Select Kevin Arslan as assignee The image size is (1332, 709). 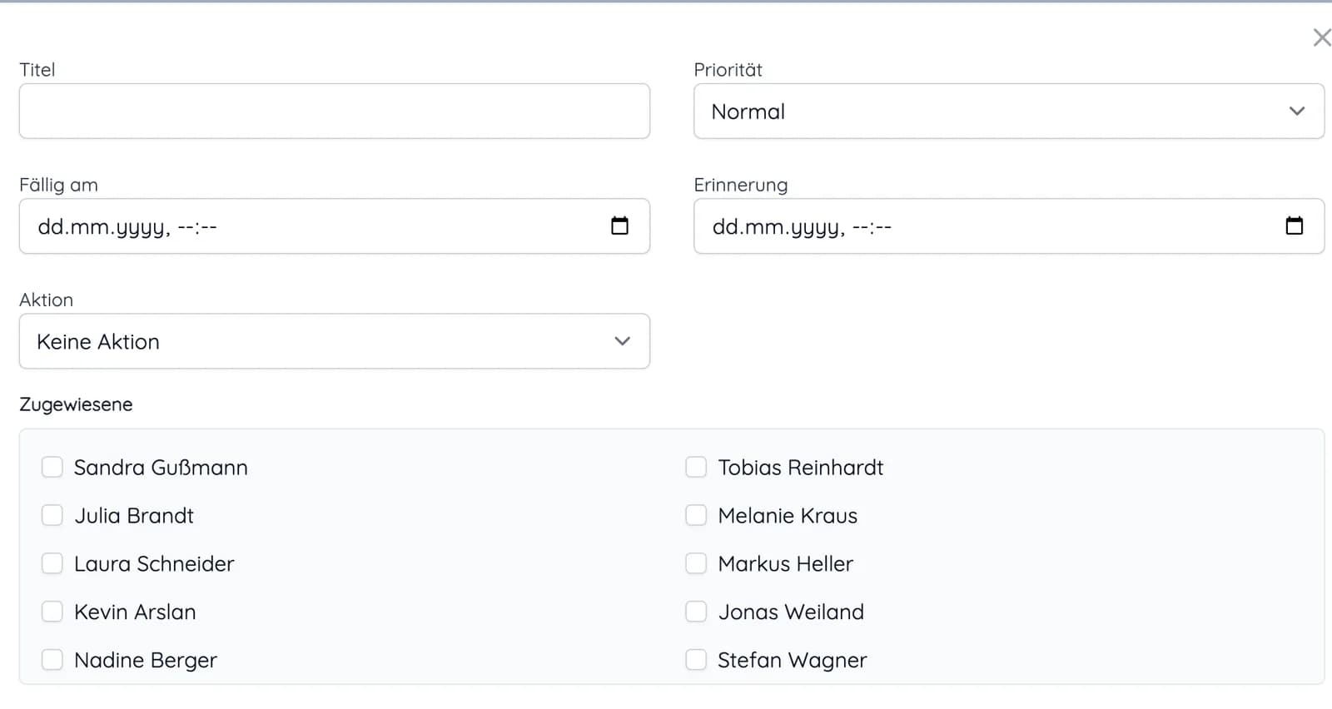(x=52, y=612)
